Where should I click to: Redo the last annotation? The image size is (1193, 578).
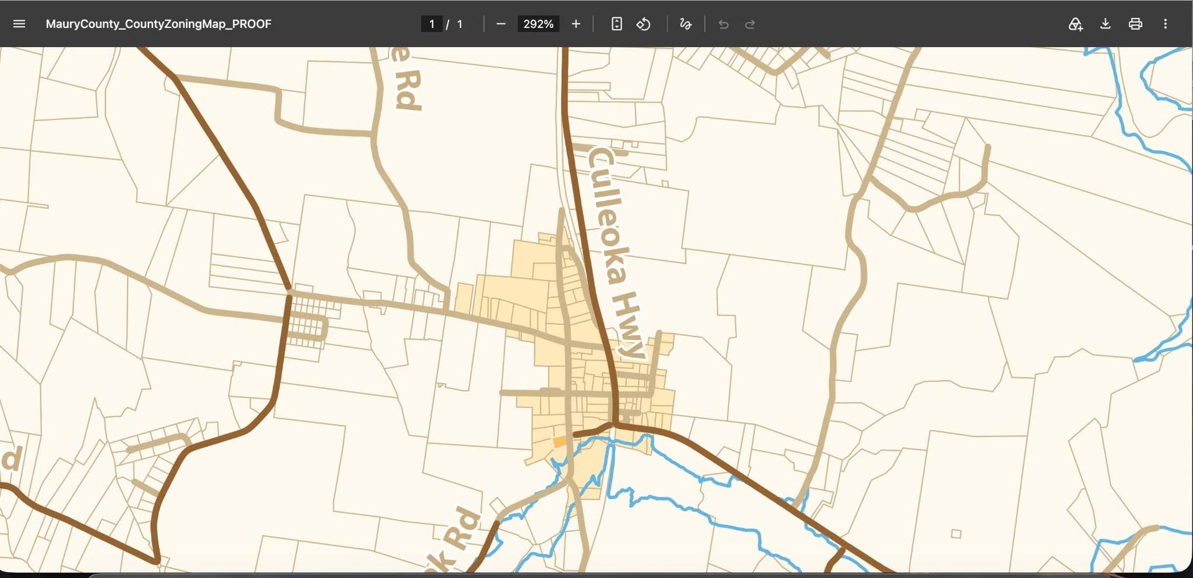(x=750, y=24)
